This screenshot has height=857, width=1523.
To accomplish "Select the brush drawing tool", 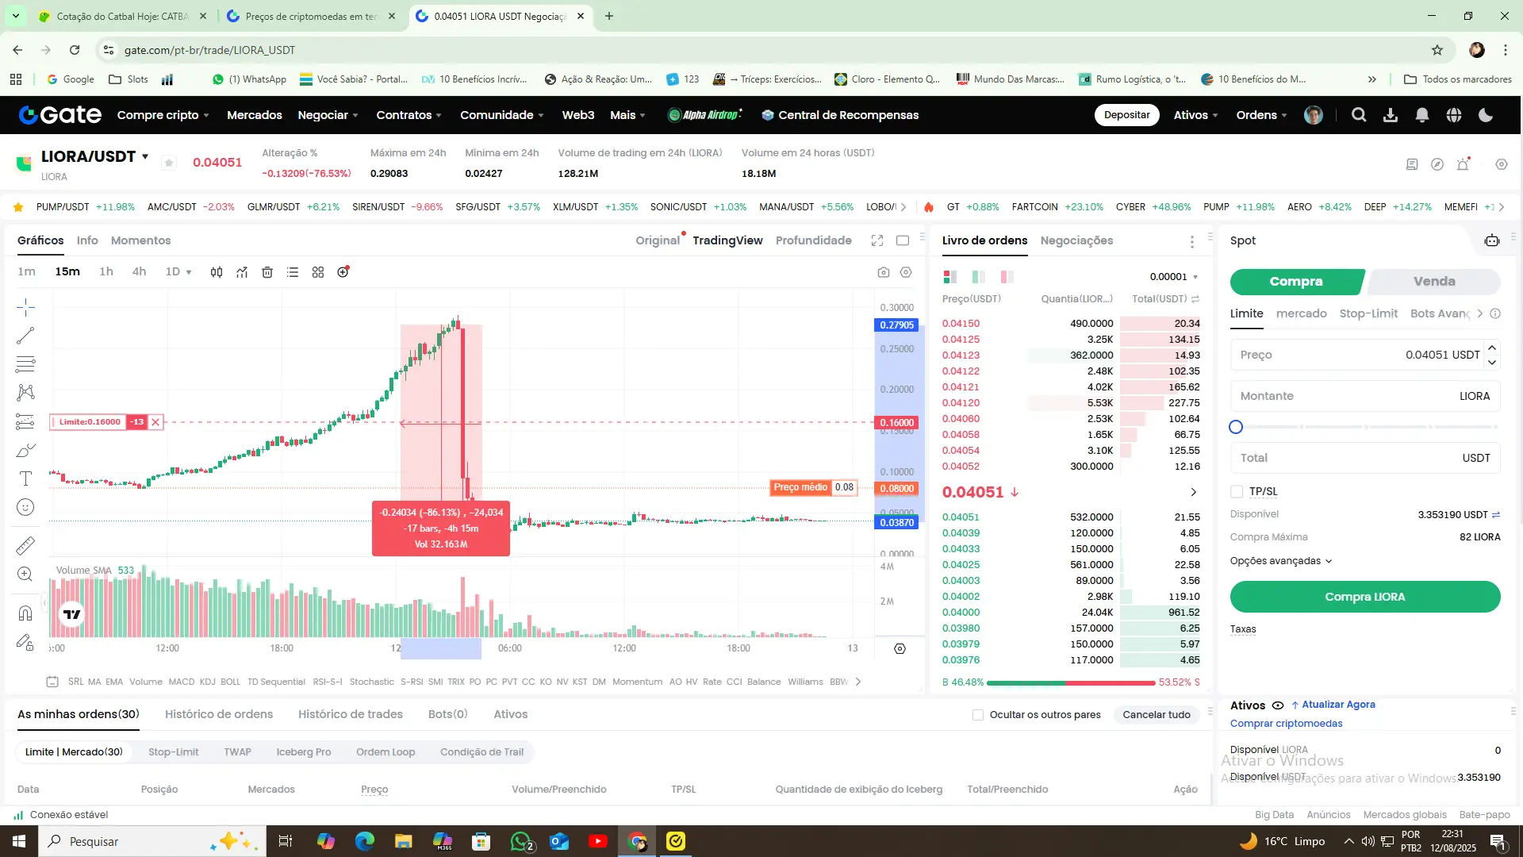I will tap(25, 451).
